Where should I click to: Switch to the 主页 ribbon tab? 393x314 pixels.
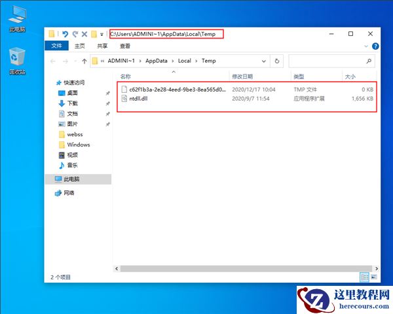(x=80, y=46)
